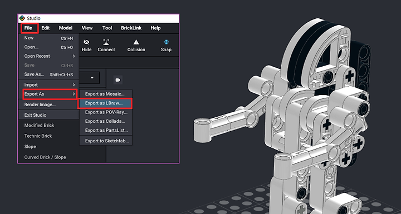Select Export as POV-Ray...
Image resolution: width=401 pixels, height=214 pixels.
click(106, 112)
